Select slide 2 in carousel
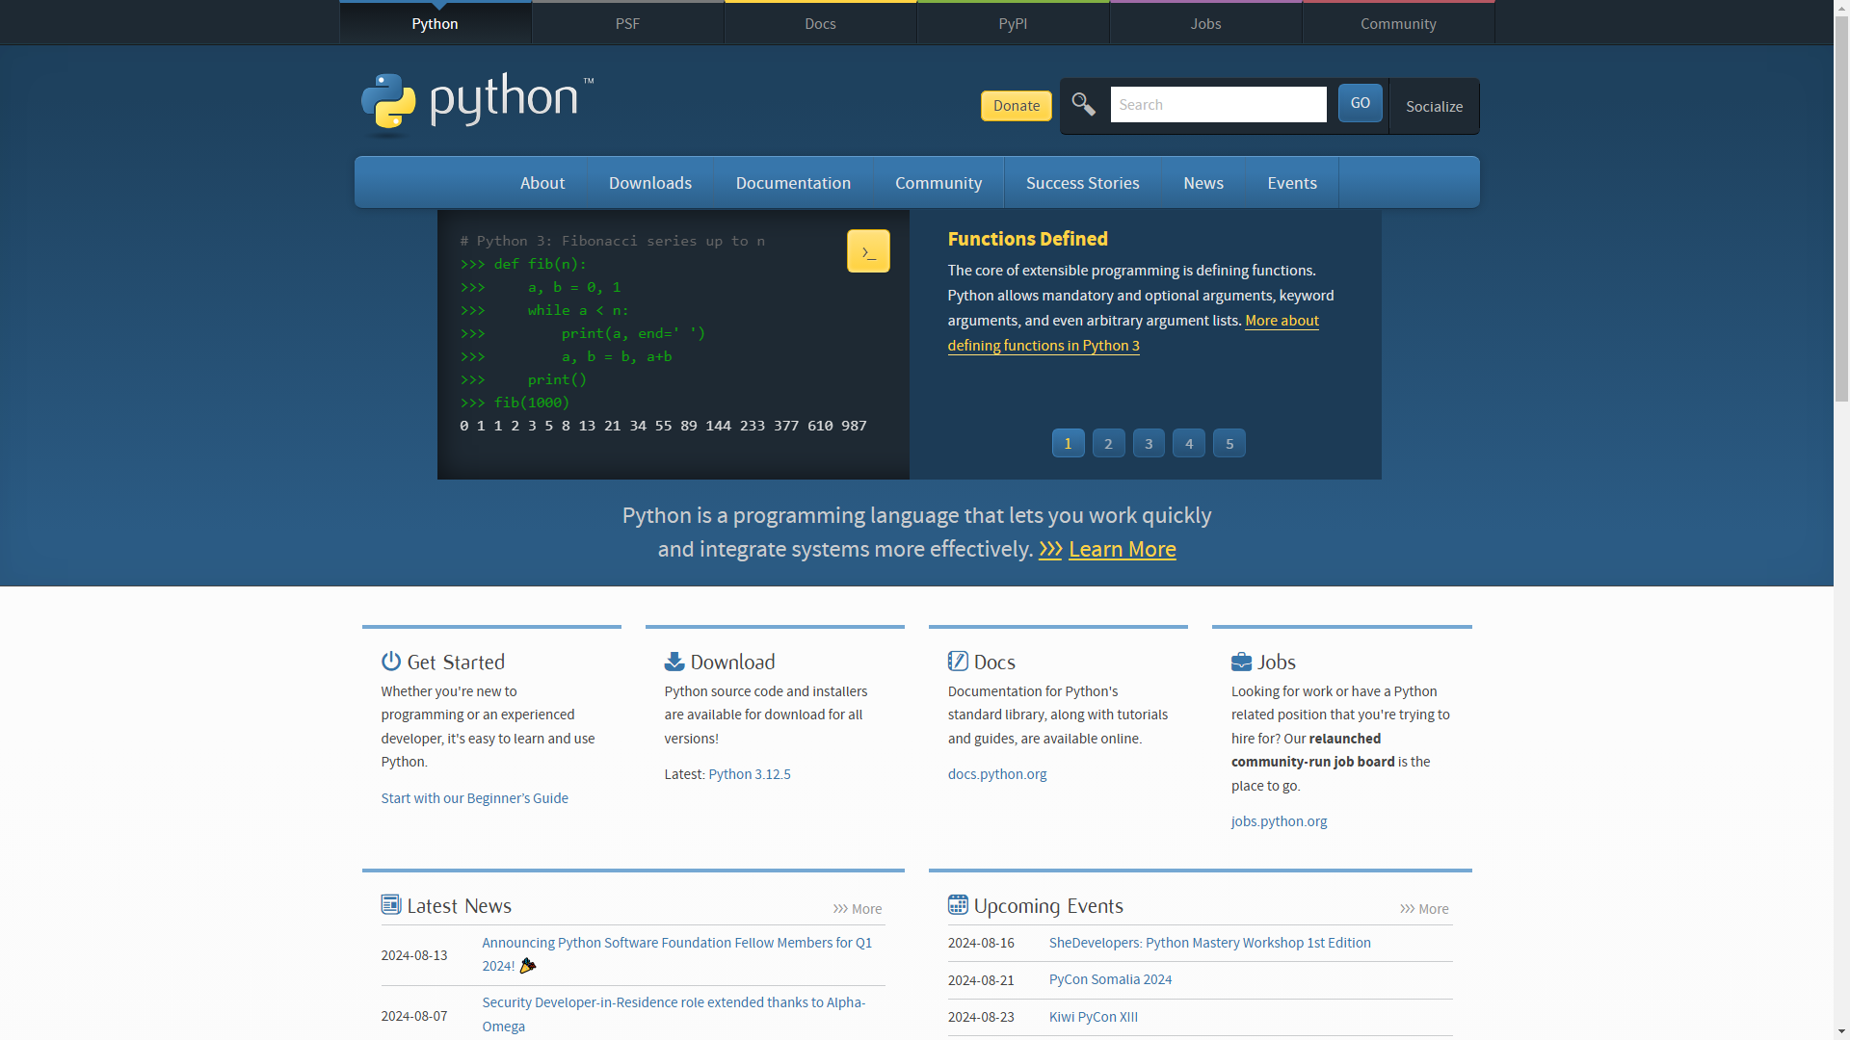The height and width of the screenshot is (1040, 1850). [1108, 444]
